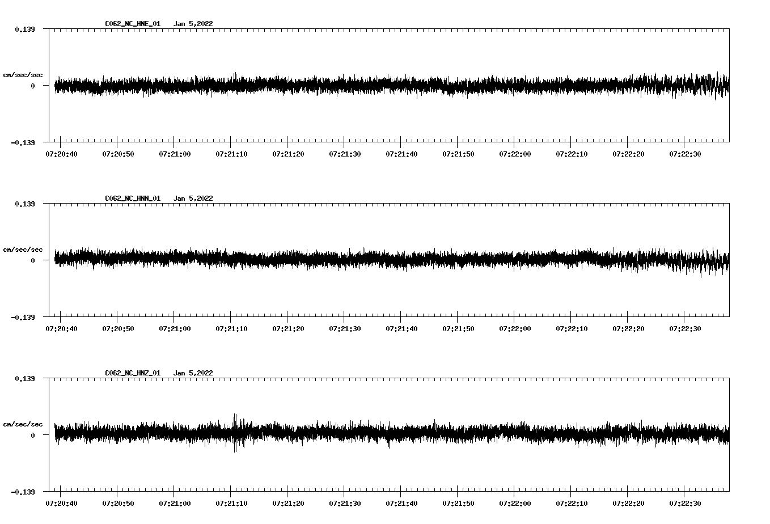This screenshot has height=524, width=770.
Task: Pick 07:20:50 time label on HNZ axis
Action: 118,503
